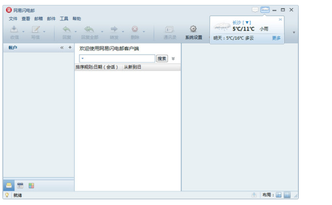Close the weather popup
Screen dimensions: 332x205
pos(280,19)
